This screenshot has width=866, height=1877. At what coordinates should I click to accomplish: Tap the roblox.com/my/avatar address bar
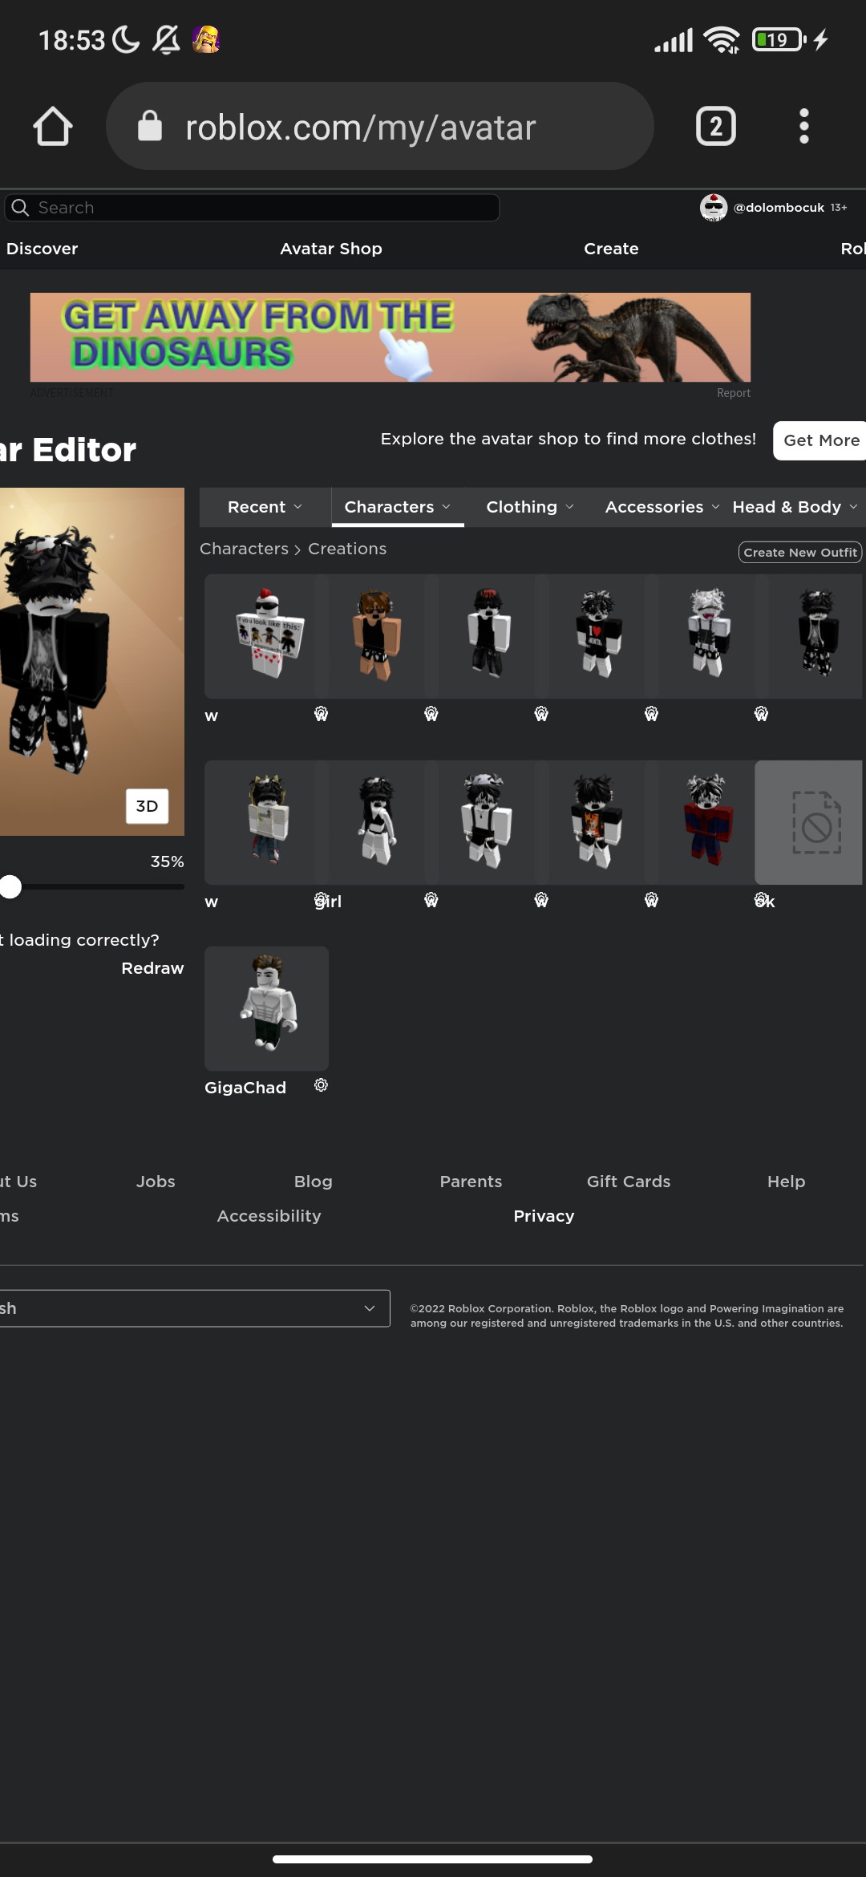[x=379, y=126]
